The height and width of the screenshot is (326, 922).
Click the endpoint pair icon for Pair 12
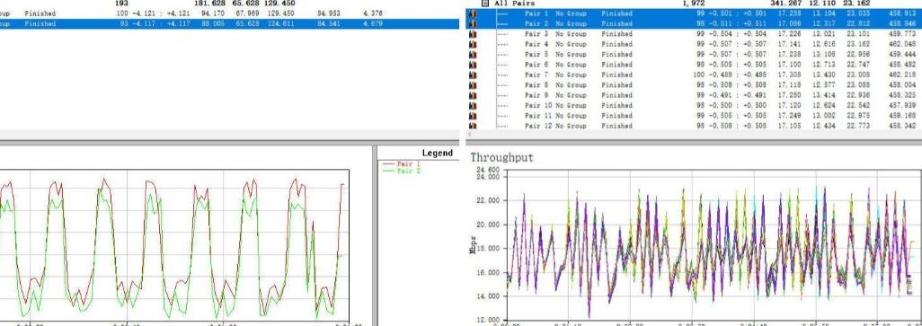[472, 126]
